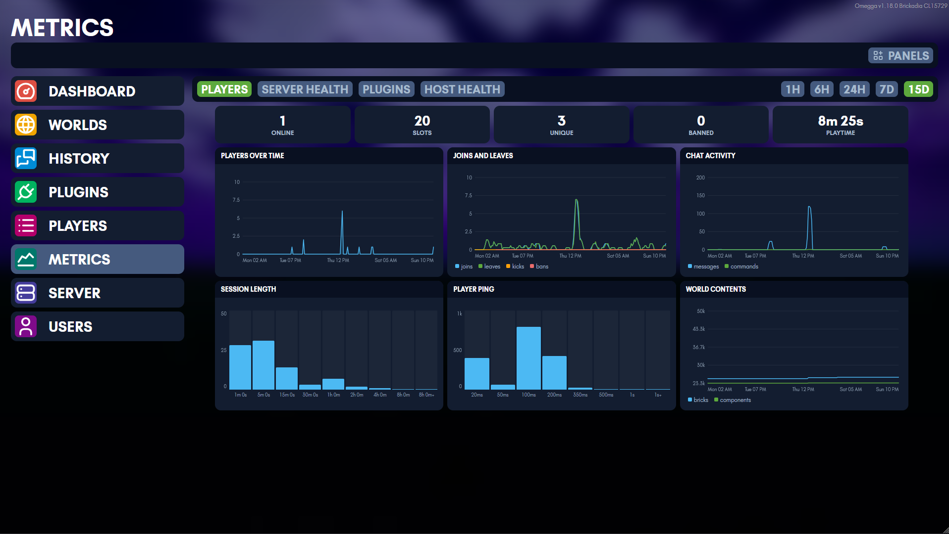Set time range to 24H
Screen dimensions: 949x534
coord(854,89)
